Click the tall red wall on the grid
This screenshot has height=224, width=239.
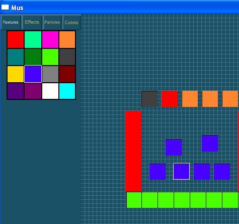click(133, 151)
